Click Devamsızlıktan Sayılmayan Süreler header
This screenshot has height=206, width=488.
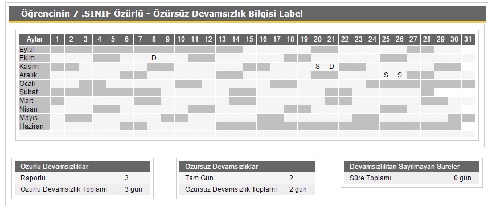pos(412,167)
